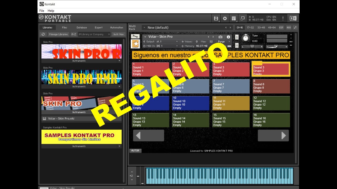
Task: Collapse rack instruments with the arrows icon
Action: 295,28
